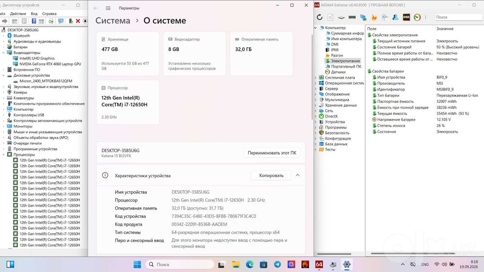Select Суммарная информация in AIDA64 tree
Image resolution: width=484 pixels, height=272 pixels.
tap(347, 33)
